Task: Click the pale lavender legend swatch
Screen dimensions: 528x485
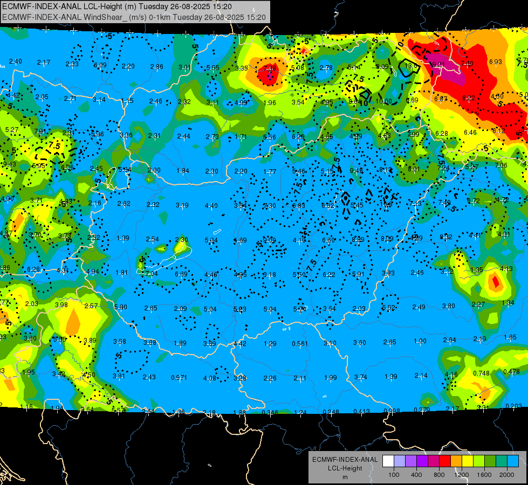Action: click(400, 461)
